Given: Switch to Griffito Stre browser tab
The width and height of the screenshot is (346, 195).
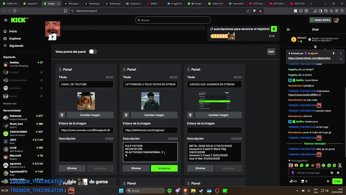Looking at the screenshot, I should click(x=10, y=4).
